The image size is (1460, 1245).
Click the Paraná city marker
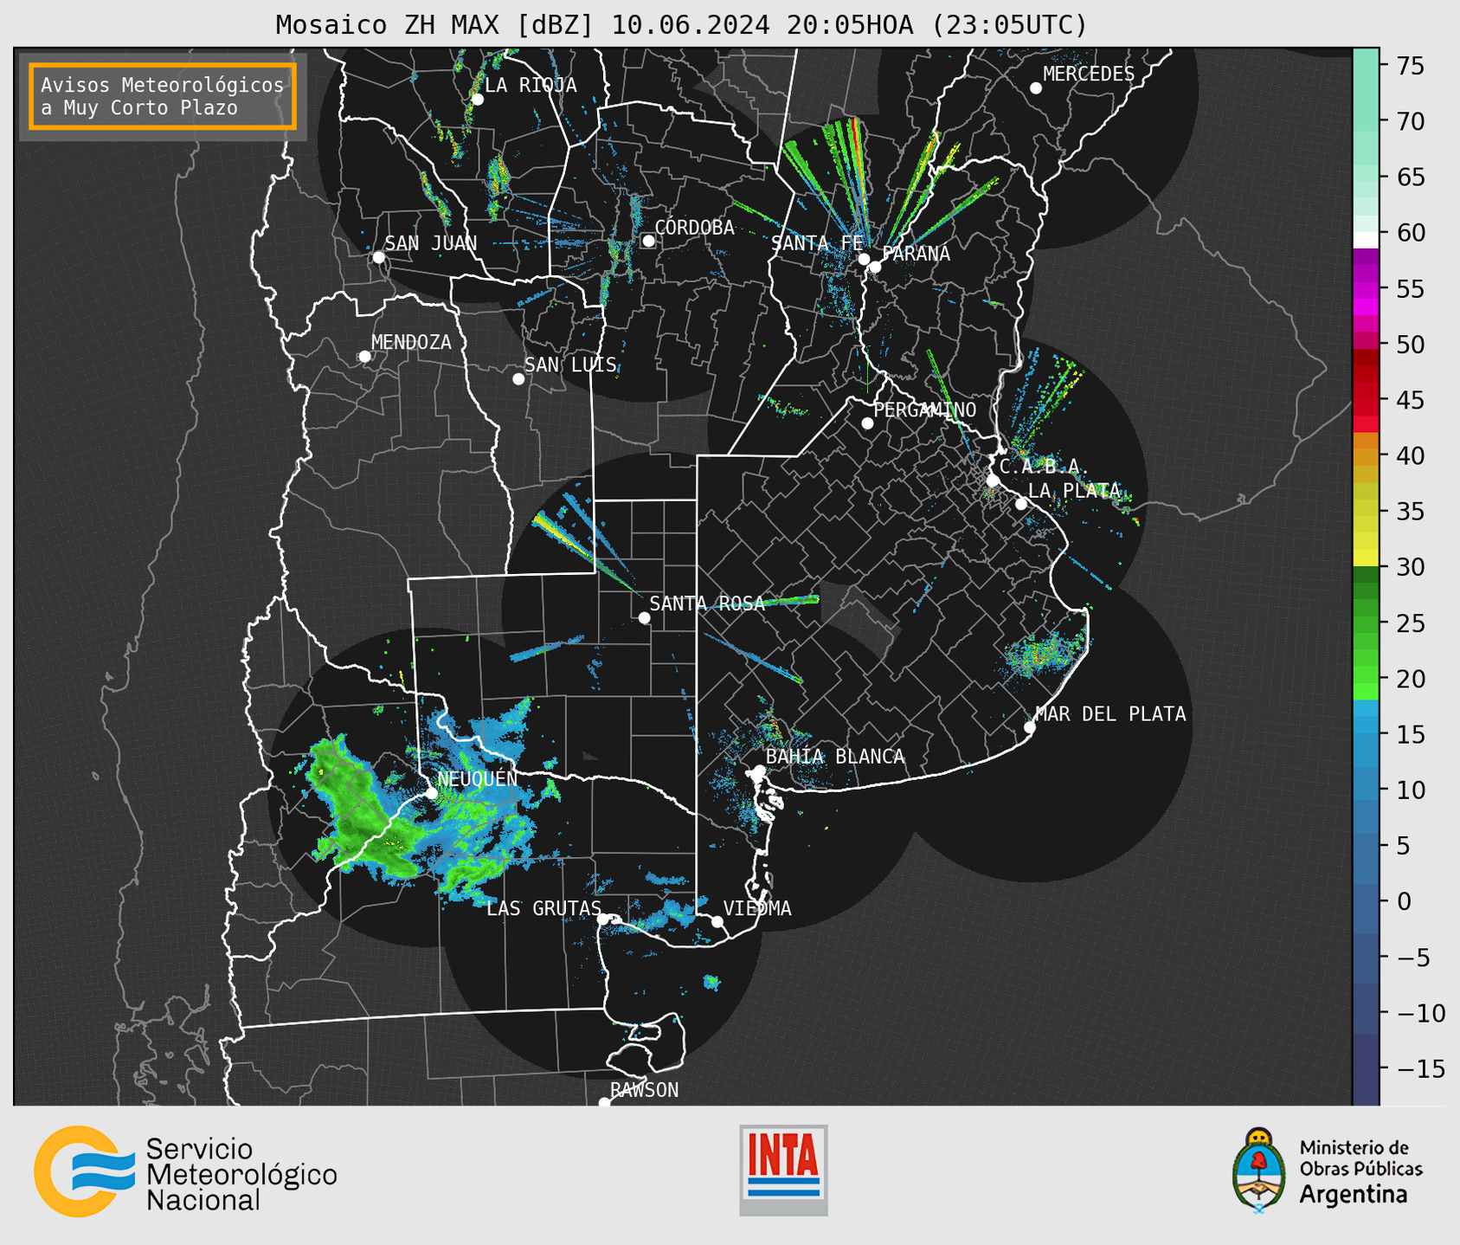click(875, 267)
